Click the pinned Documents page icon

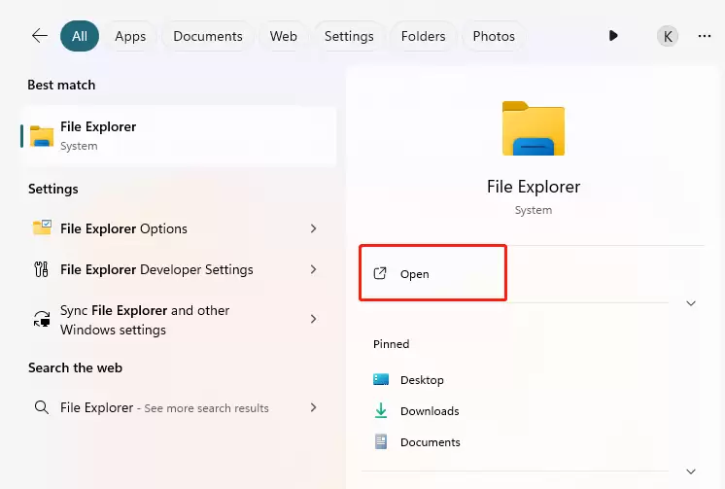point(381,441)
